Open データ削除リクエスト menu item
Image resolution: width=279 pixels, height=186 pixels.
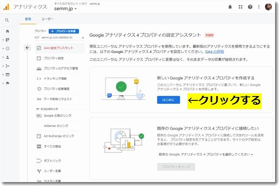(60, 99)
